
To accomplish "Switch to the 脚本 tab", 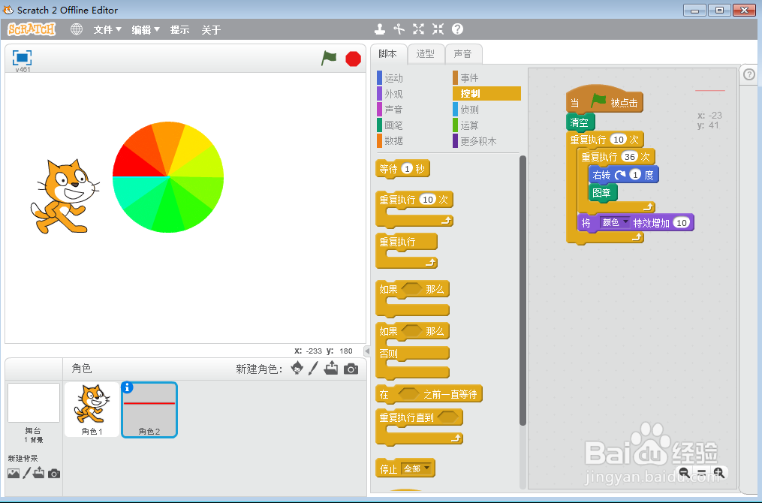I will coord(388,54).
